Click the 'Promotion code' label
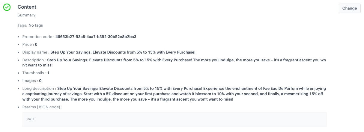This screenshot has width=364, height=132. click(37, 37)
